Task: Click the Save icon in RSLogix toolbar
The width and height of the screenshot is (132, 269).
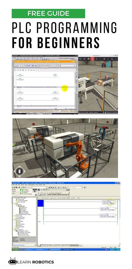Action: 16,187
